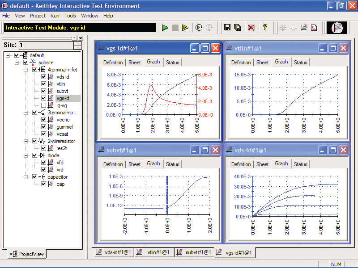Open Definition tab in vgs-id window
Viewport: 358px width, 268px height.
click(x=113, y=63)
